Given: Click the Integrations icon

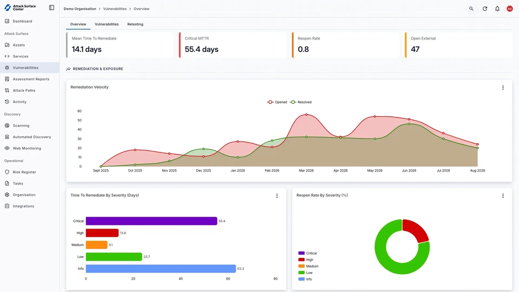Looking at the screenshot, I should pos(7,206).
